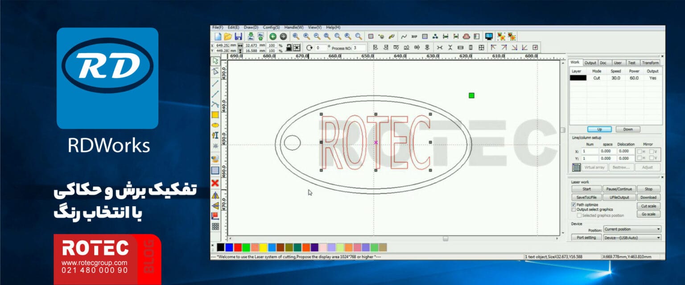Select the black Cut layer row
685x285 pixels.
[x=615, y=78]
